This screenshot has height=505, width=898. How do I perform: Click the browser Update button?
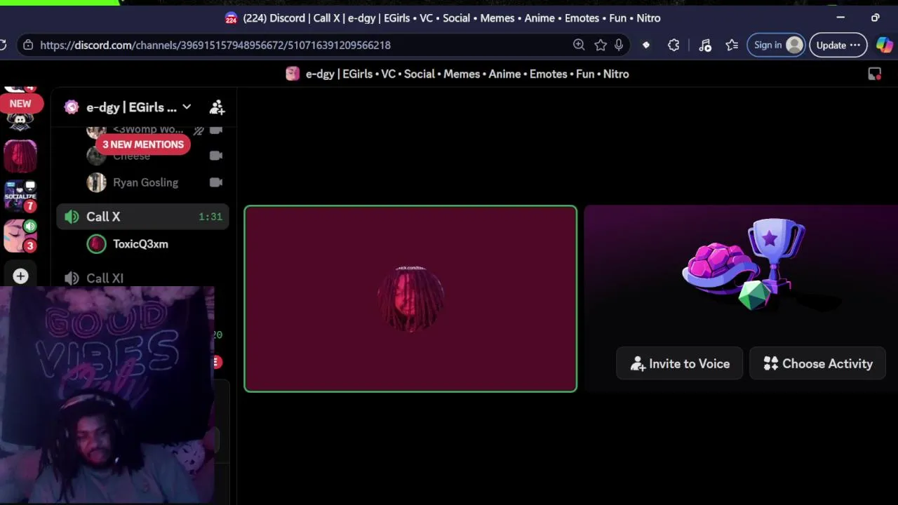[x=838, y=45]
